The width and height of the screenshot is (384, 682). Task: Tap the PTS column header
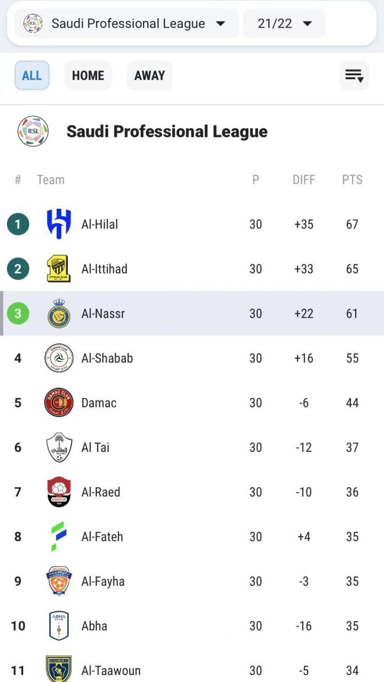(x=352, y=180)
